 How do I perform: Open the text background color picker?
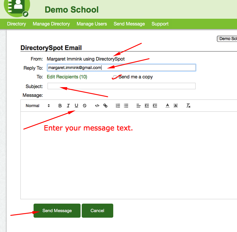click(x=176, y=106)
